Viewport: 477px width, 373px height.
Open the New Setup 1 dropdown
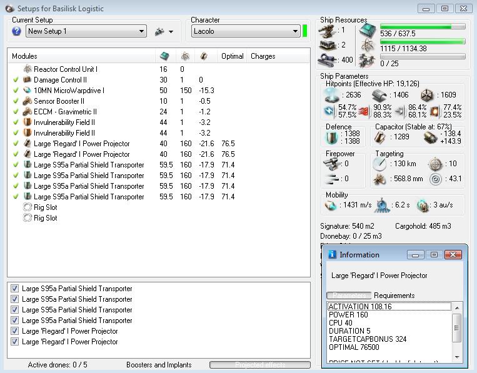141,31
